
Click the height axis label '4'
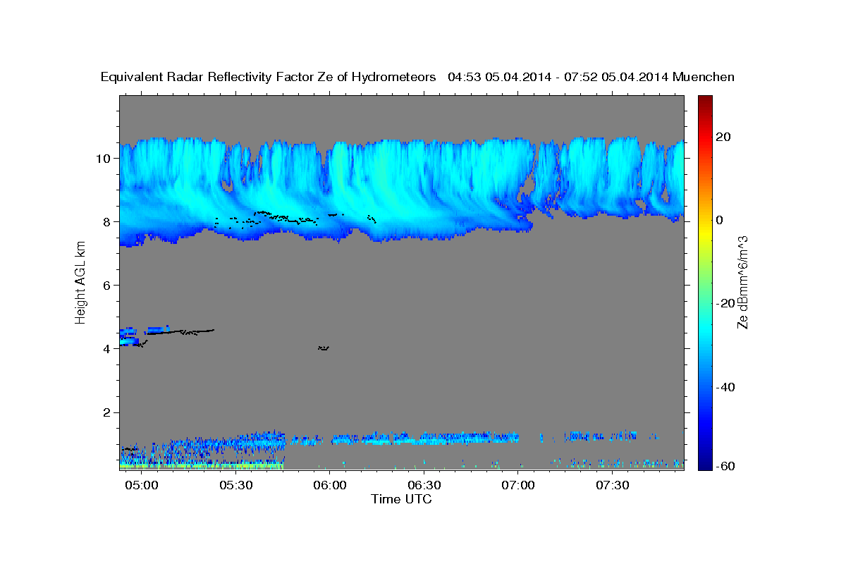(108, 348)
